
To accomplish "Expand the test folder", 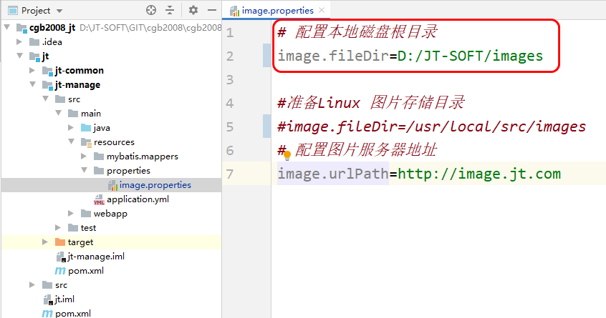I will click(58, 228).
